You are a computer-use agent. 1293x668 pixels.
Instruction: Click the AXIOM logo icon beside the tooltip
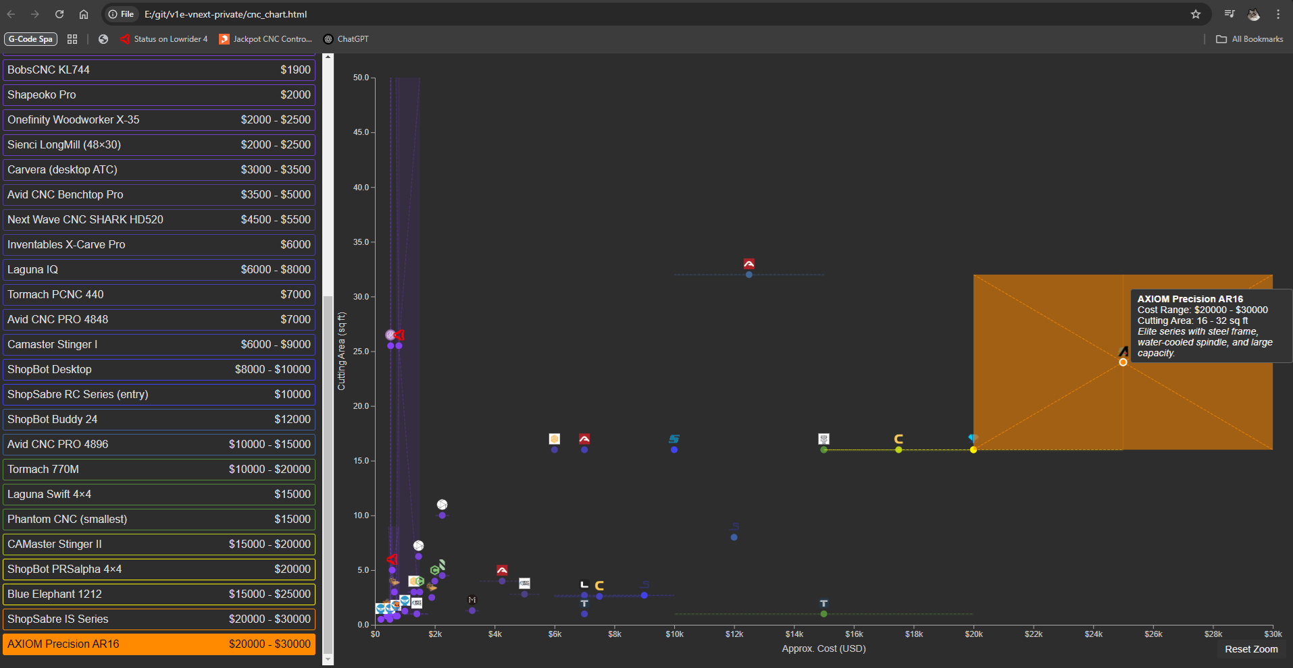(1123, 352)
